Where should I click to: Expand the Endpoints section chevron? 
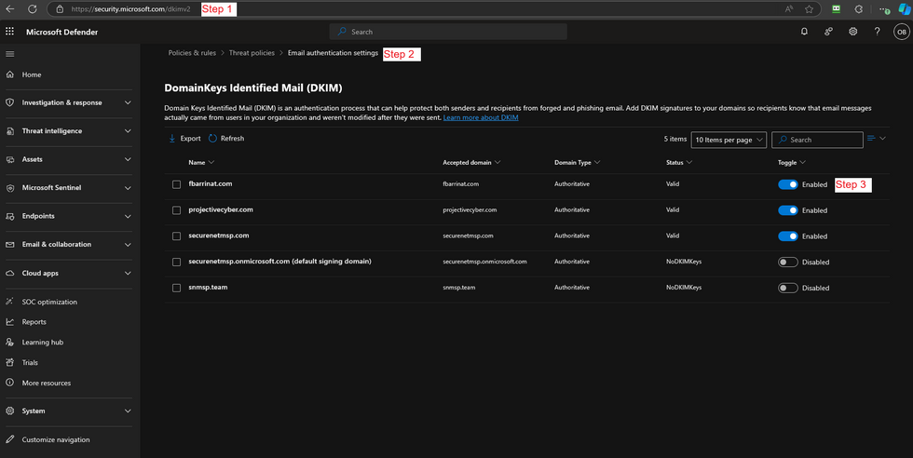[128, 216]
